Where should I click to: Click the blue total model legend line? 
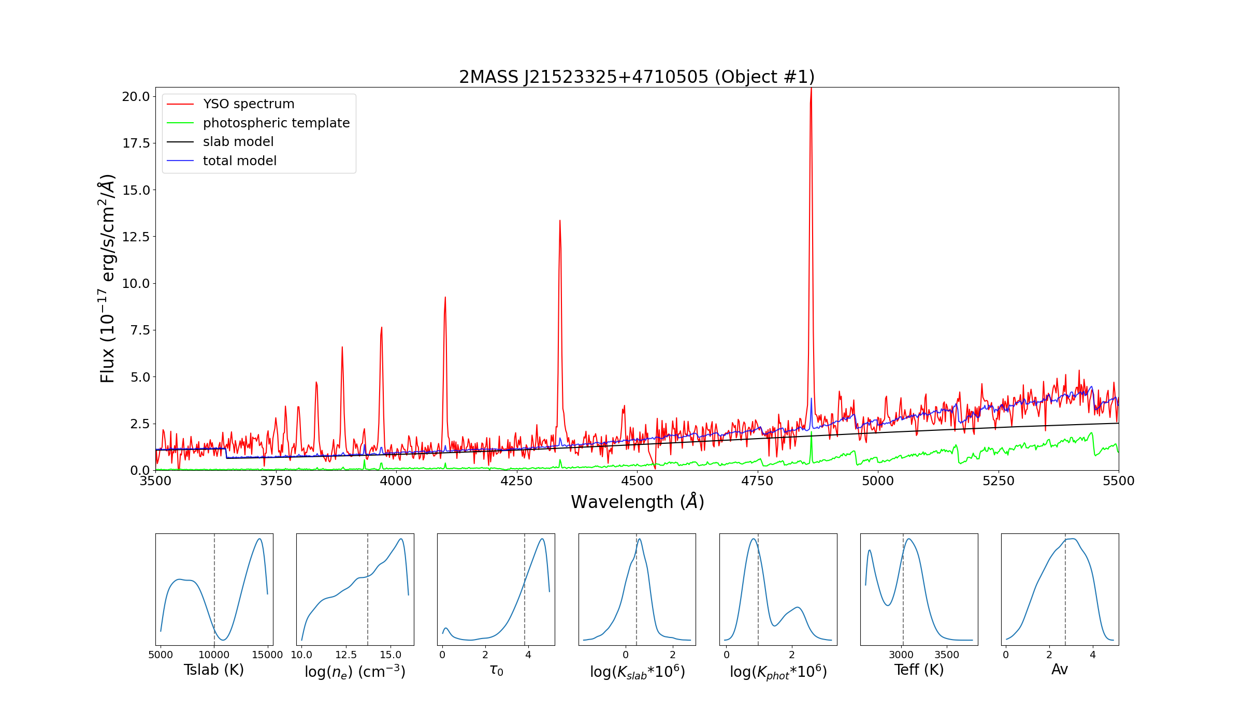(180, 161)
